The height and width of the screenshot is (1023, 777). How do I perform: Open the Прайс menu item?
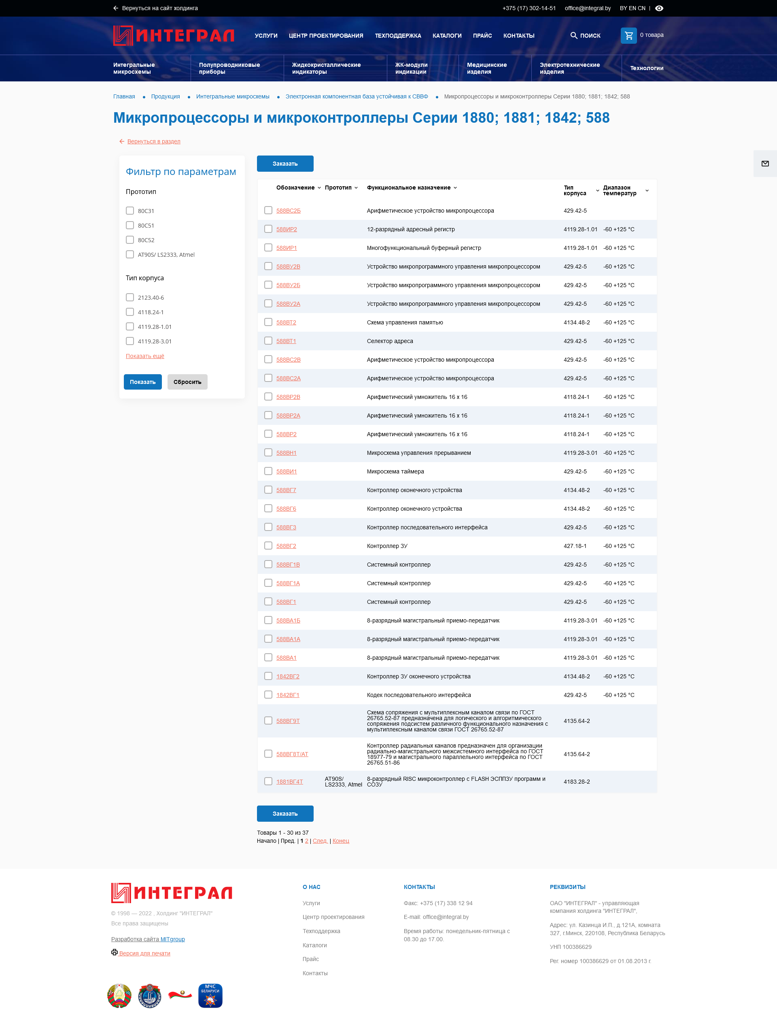[482, 36]
